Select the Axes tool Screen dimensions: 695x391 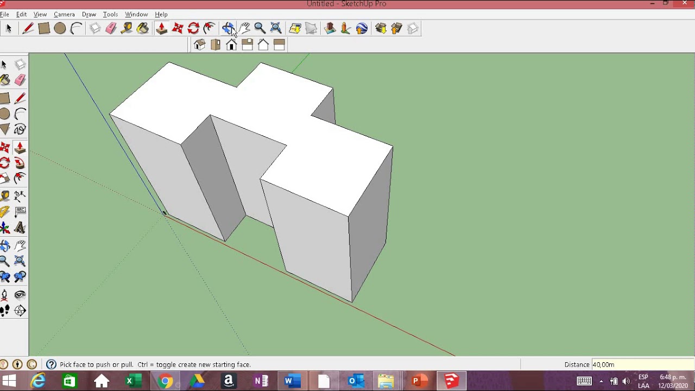(5, 228)
